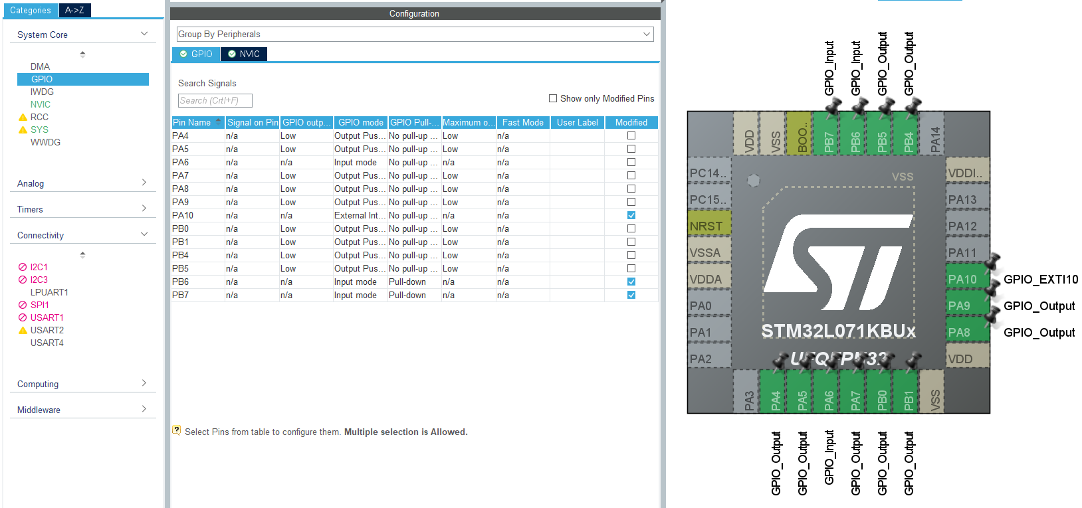Click the RCC warning triangle icon
This screenshot has height=508, width=1082.
23,117
